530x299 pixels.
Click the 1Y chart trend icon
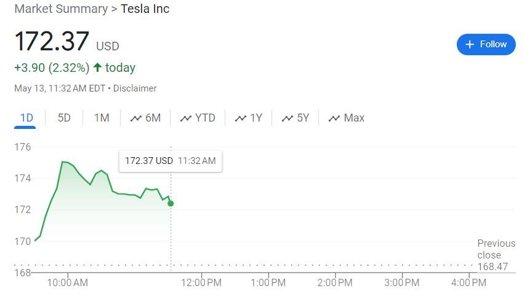(x=241, y=118)
